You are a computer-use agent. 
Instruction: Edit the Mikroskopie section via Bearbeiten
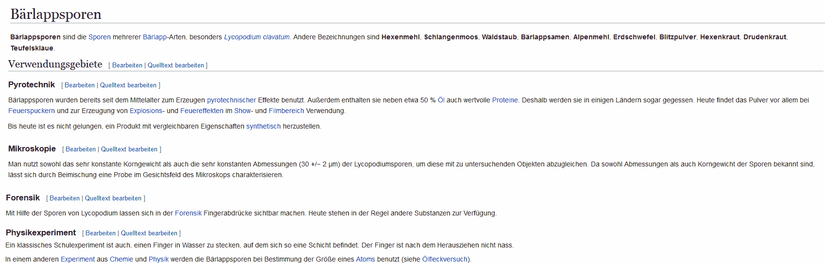(x=81, y=149)
